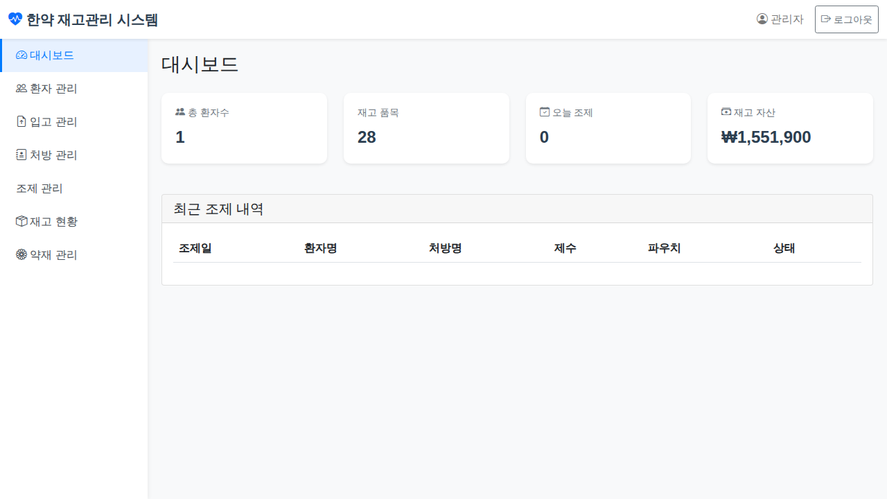Click the 오늘 조제 calendar icon
Viewport: 887px width, 499px height.
click(545, 112)
